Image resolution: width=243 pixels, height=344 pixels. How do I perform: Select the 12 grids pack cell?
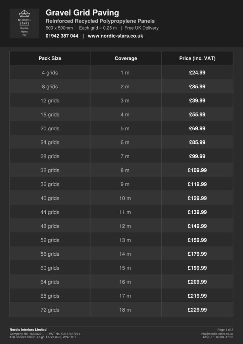point(50,100)
